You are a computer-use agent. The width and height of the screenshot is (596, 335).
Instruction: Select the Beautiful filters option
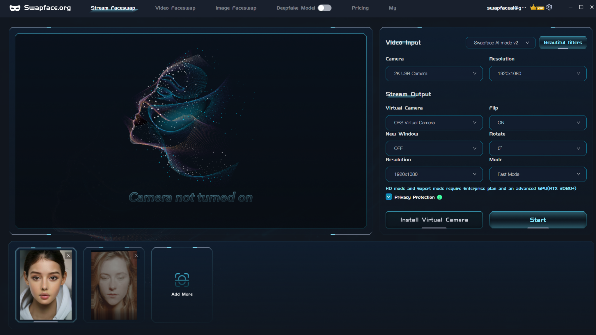click(562, 42)
